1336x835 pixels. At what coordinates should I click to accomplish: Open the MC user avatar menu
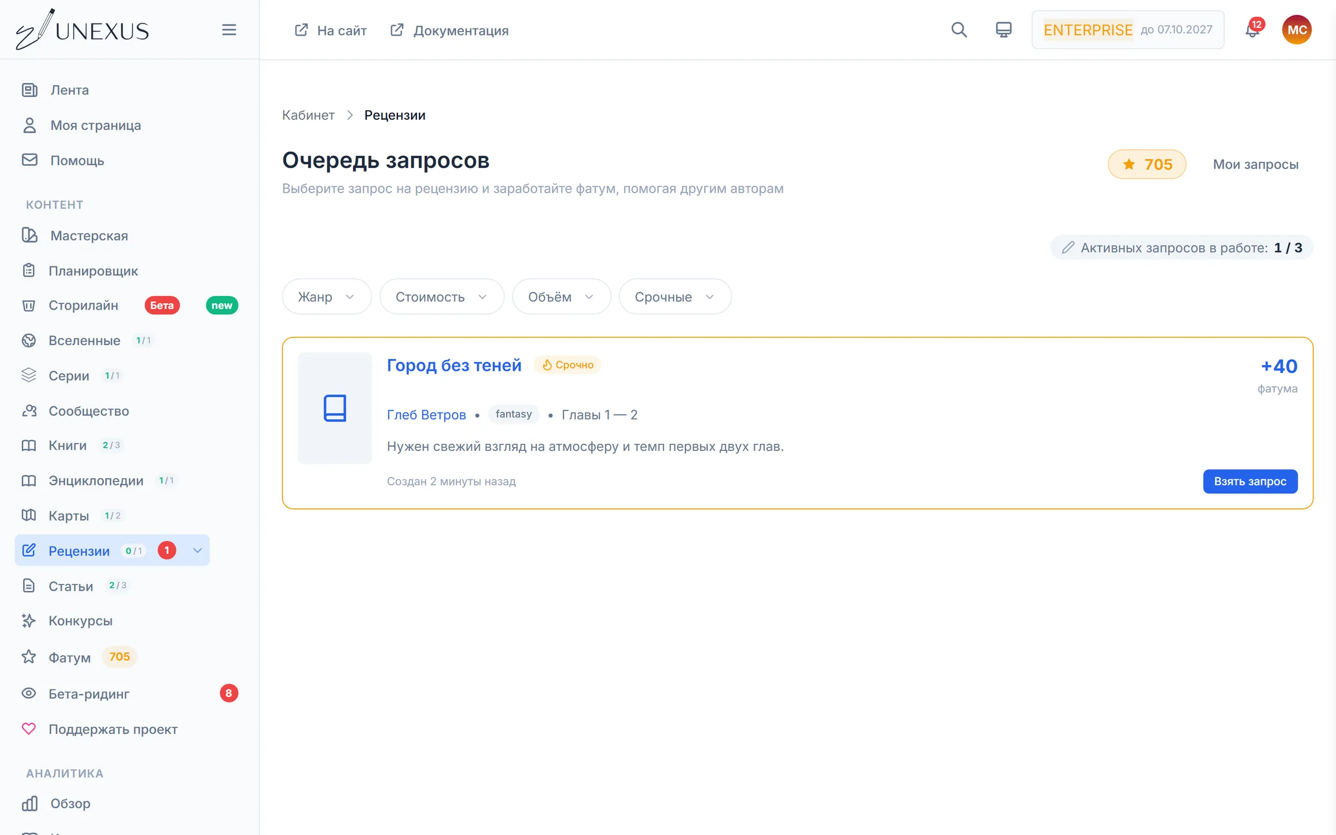click(1297, 30)
